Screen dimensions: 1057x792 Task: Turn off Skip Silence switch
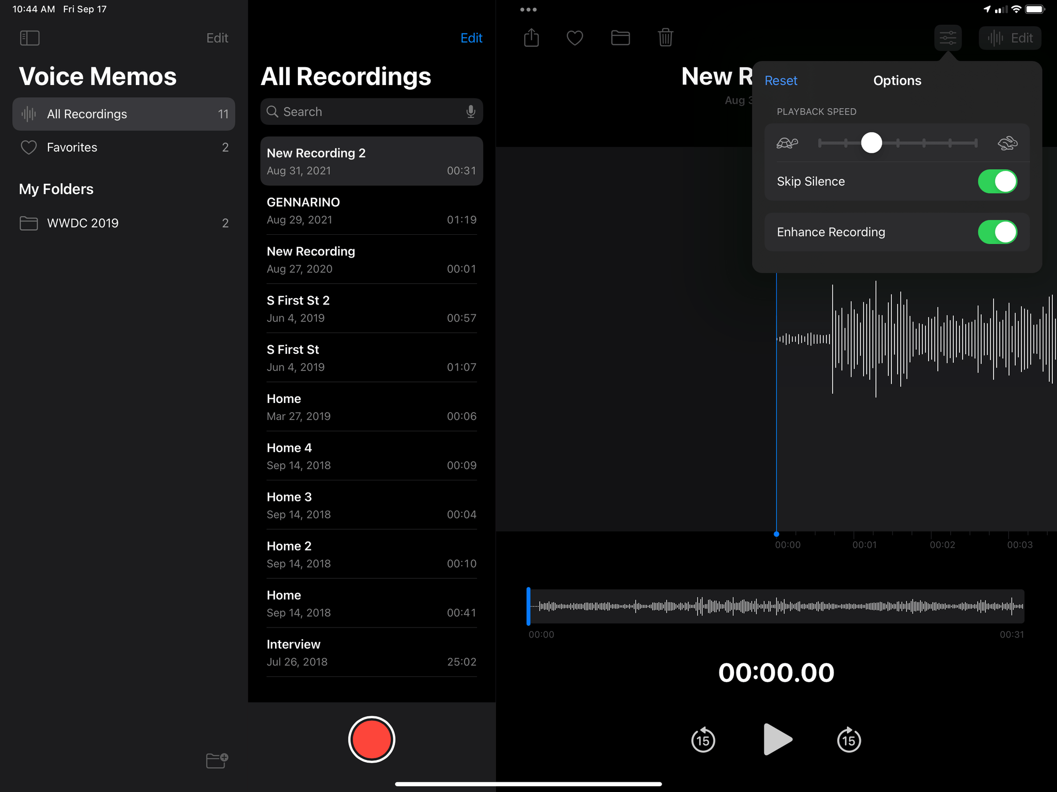click(997, 182)
